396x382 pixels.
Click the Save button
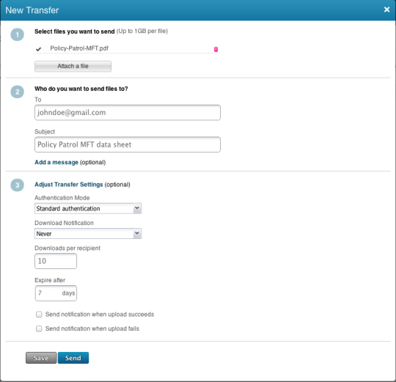pyautogui.click(x=41, y=358)
